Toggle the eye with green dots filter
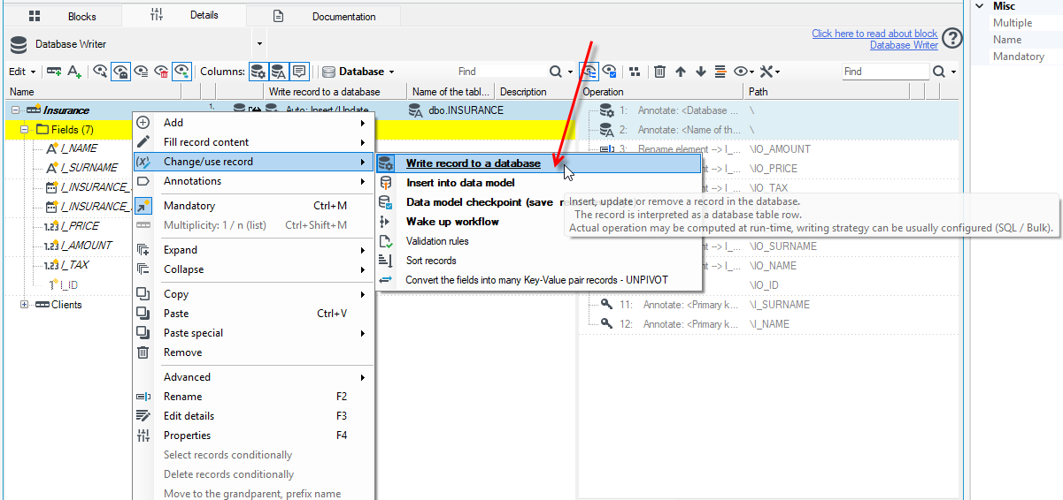Viewport: 1063px width, 500px height. click(x=181, y=72)
